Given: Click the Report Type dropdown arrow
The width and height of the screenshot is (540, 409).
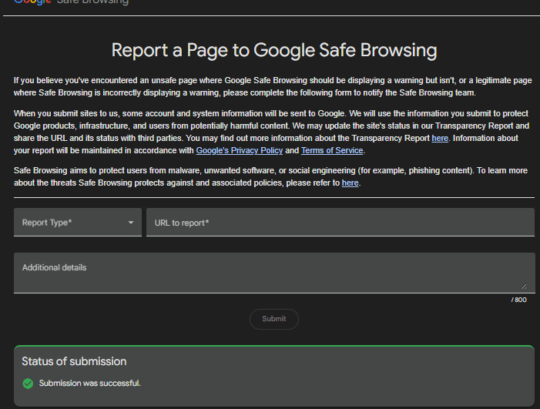Looking at the screenshot, I should tap(131, 223).
